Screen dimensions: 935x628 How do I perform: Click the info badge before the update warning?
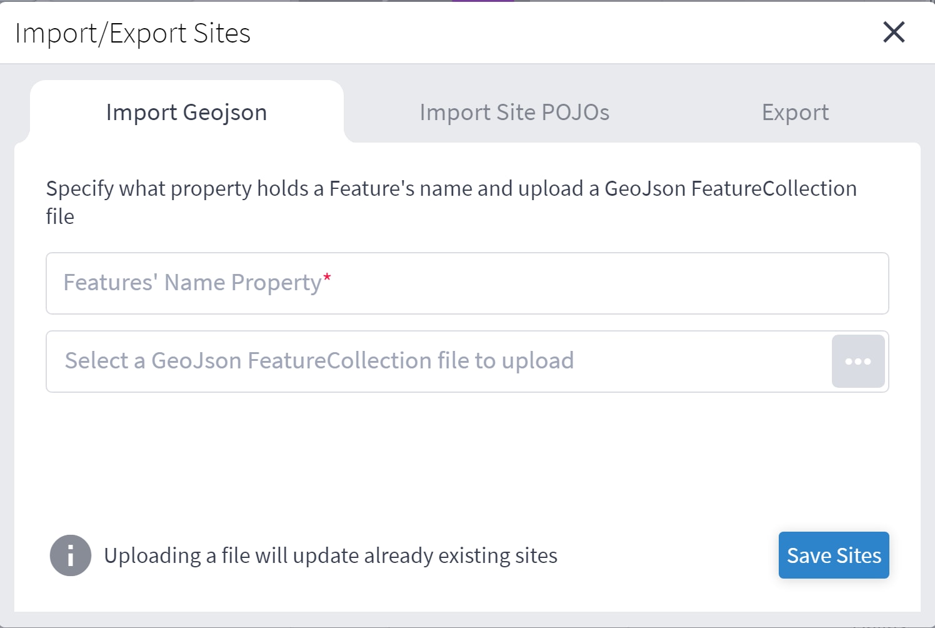click(70, 555)
